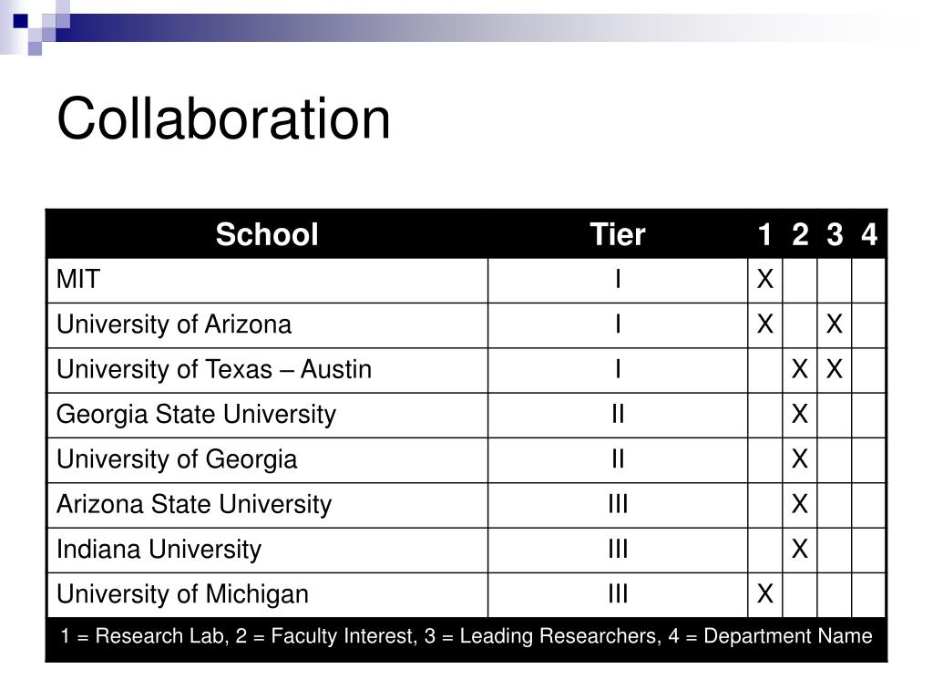Click the Collaboration slide title
This screenshot has height=700, width=933.
point(223,119)
